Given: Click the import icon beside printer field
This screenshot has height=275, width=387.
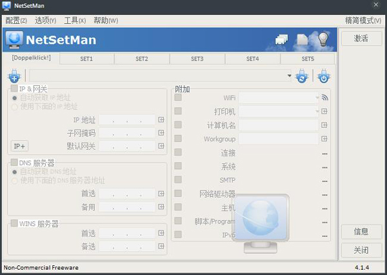Looking at the screenshot, I should [324, 112].
